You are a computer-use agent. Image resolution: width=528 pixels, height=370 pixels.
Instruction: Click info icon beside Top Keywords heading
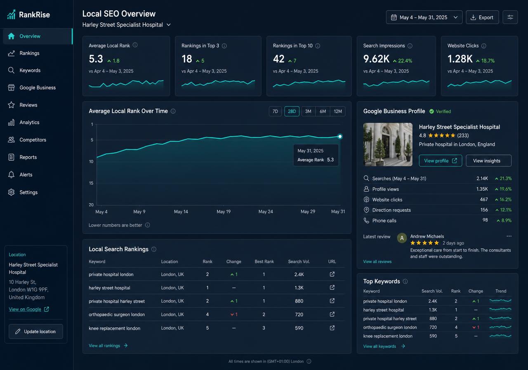[405, 281]
